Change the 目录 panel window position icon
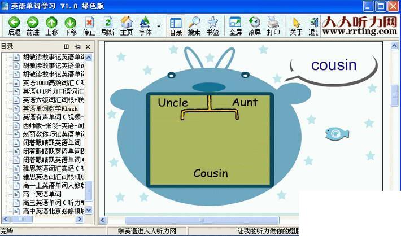Image resolution: width=401 pixels, height=236 pixels. tap(66, 46)
